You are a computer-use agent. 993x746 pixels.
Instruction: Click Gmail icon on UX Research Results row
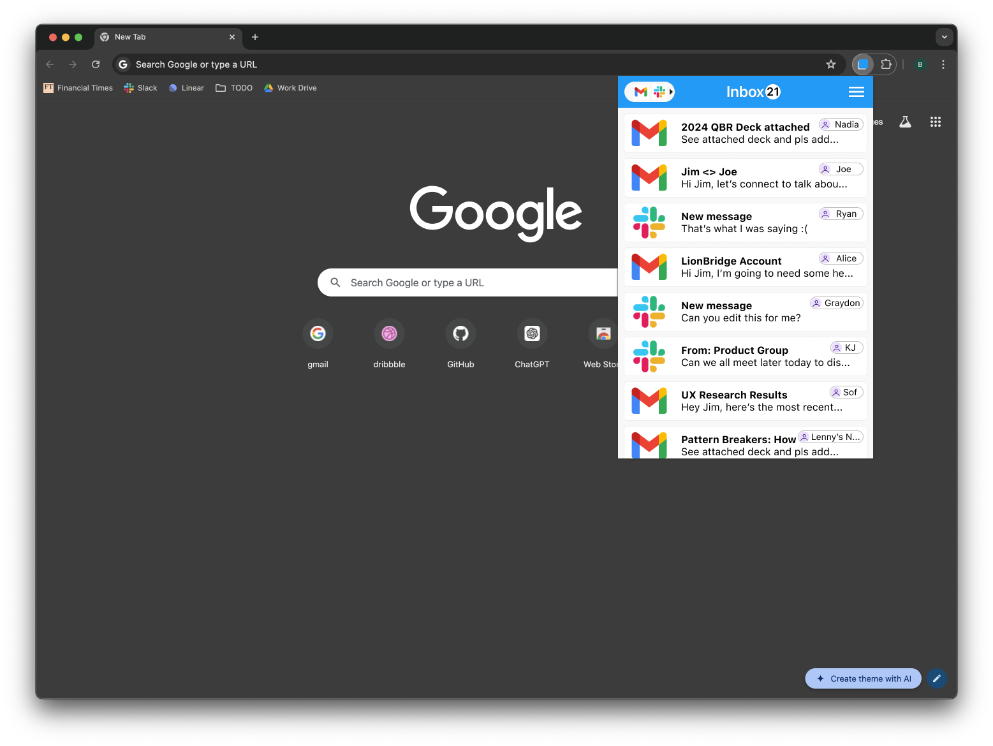pos(649,401)
